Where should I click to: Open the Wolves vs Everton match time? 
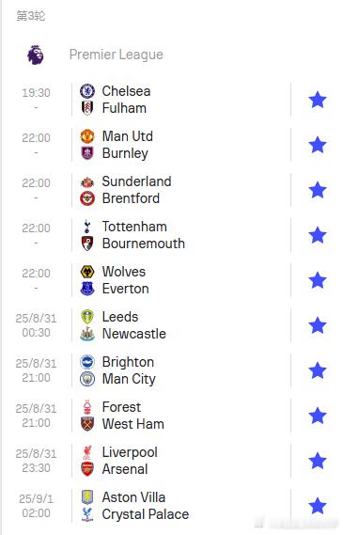point(36,274)
